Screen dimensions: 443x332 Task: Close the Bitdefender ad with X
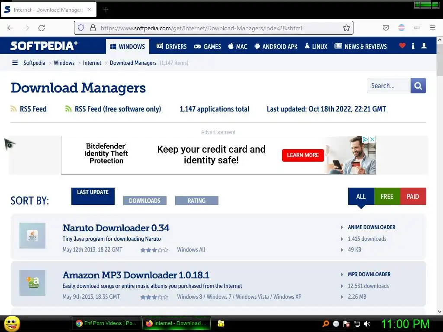(x=372, y=139)
